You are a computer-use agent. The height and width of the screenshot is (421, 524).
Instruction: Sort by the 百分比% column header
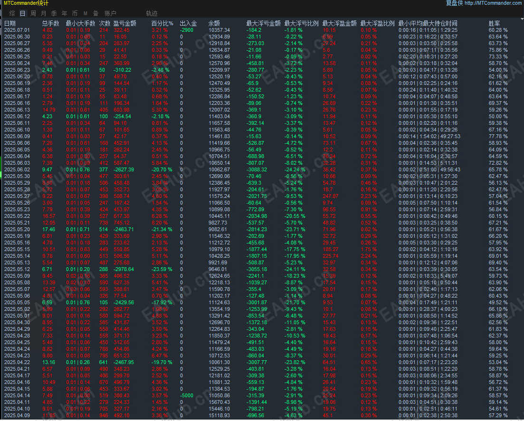162,23
